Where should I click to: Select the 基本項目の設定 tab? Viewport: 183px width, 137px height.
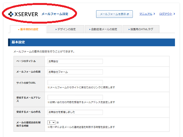(28, 29)
